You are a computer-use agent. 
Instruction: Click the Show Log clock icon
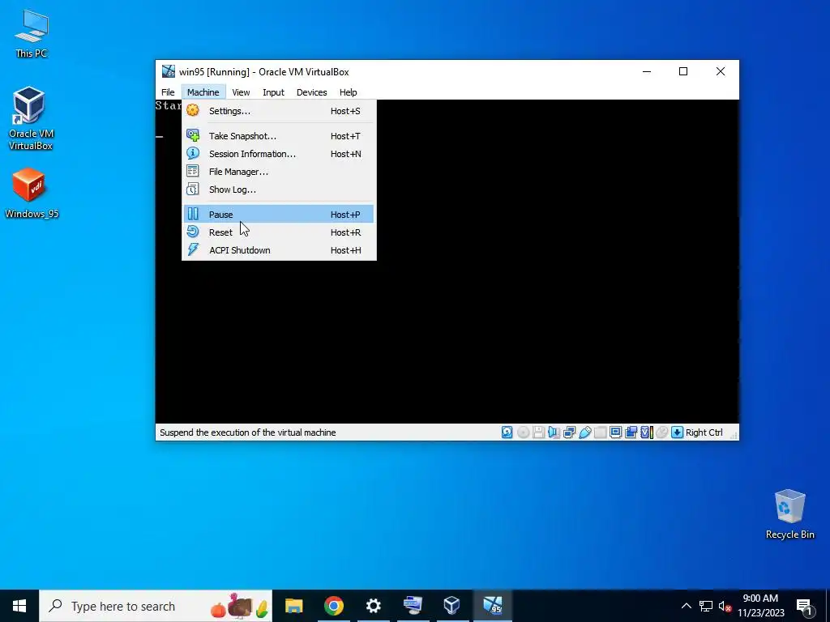(x=193, y=189)
